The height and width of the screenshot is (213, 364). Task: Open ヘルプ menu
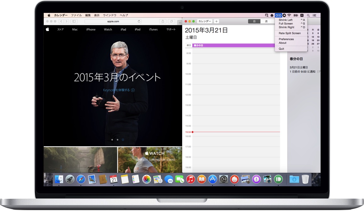click(x=124, y=15)
